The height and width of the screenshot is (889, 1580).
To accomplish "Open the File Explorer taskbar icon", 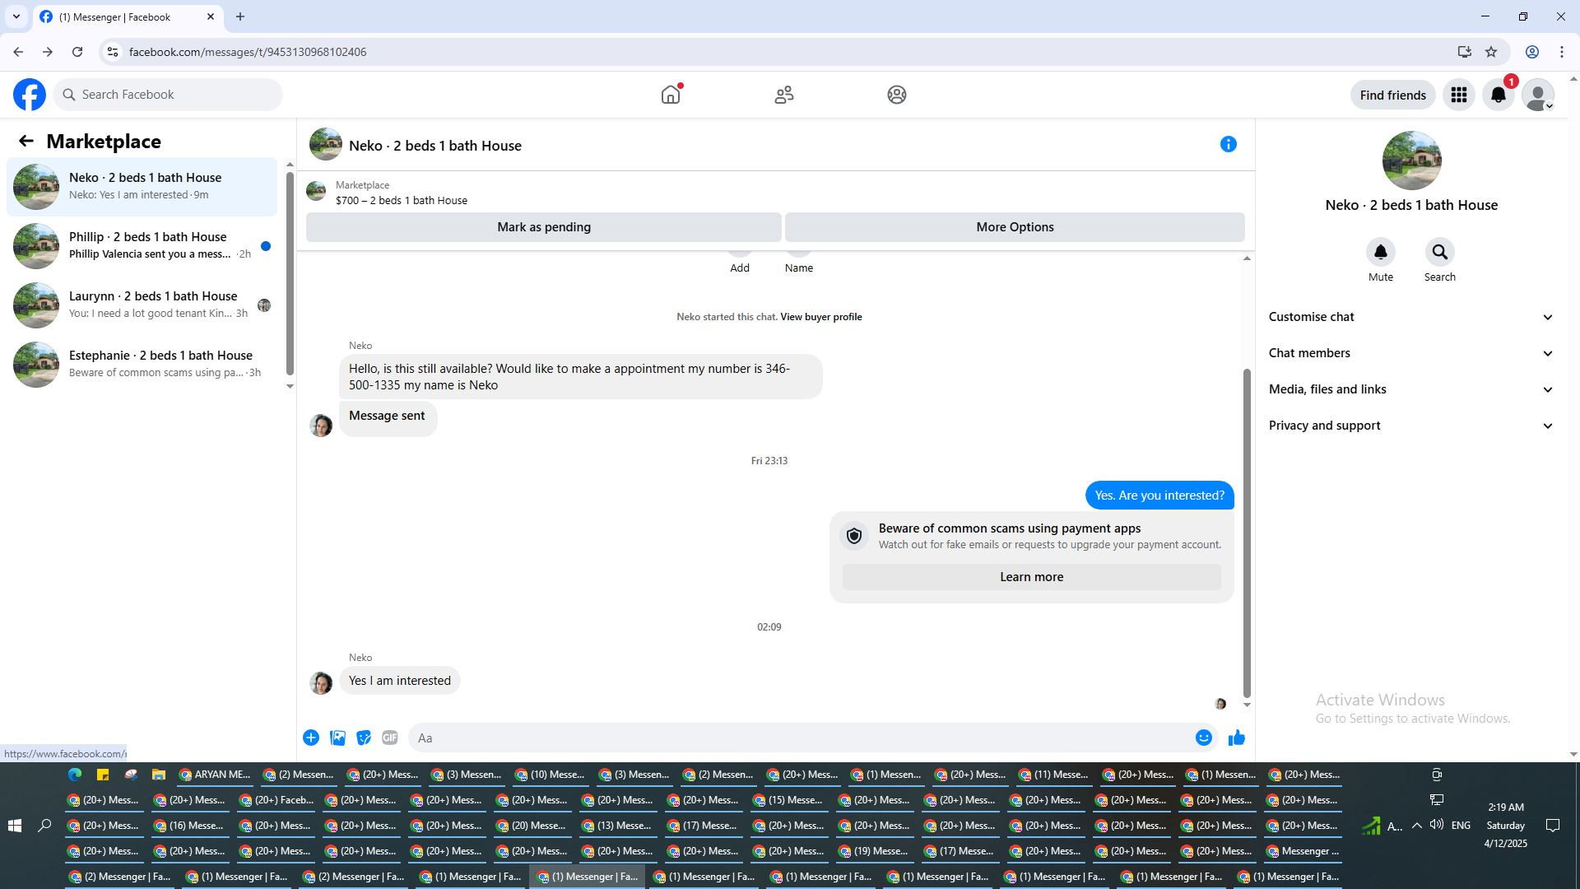I will click(159, 775).
